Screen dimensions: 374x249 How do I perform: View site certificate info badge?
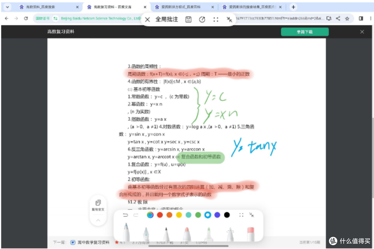point(43,18)
